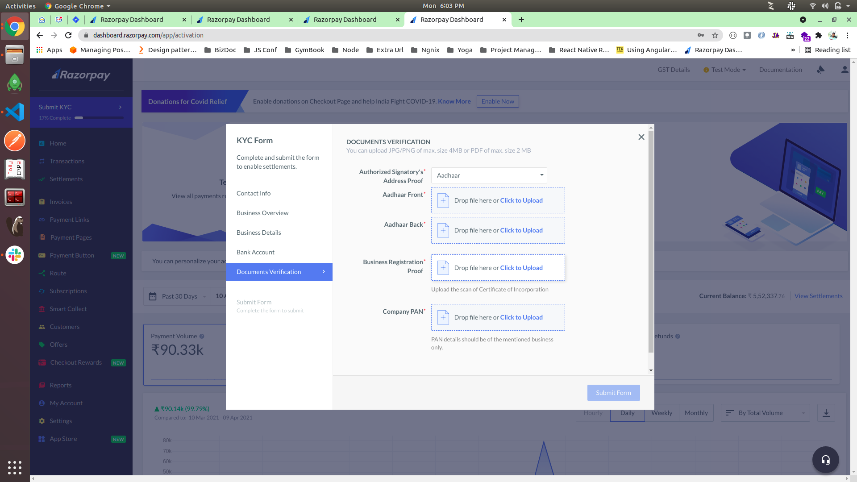Click View Settlements link
Viewport: 857px width, 482px height.
[x=818, y=296]
